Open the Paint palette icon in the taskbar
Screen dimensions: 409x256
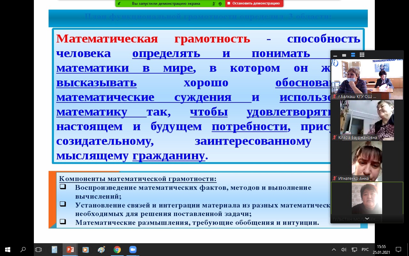101,250
